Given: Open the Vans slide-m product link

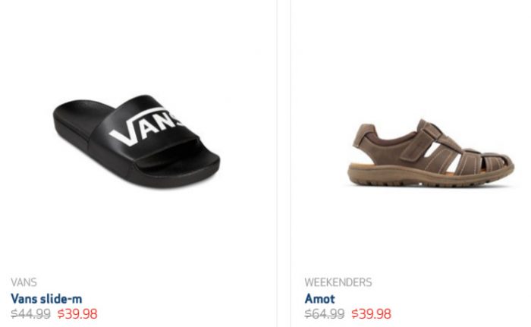Looking at the screenshot, I should click(46, 299).
